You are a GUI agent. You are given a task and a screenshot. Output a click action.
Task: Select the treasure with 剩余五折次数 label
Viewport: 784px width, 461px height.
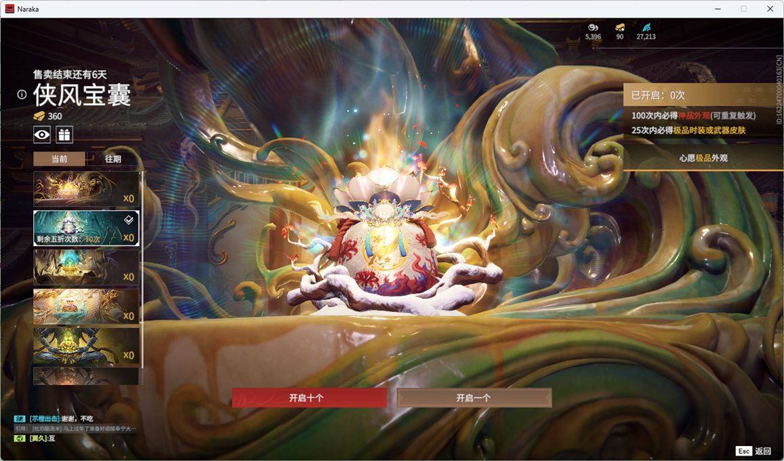(x=86, y=228)
